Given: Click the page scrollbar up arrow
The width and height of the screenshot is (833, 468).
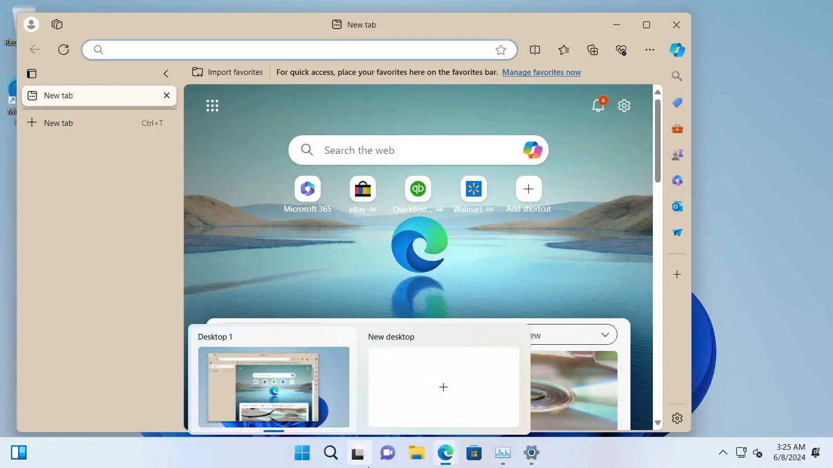Looking at the screenshot, I should [658, 92].
